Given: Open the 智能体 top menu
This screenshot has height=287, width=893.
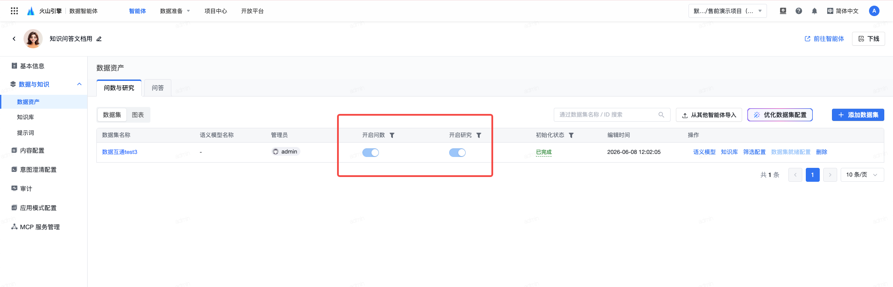Looking at the screenshot, I should 137,11.
